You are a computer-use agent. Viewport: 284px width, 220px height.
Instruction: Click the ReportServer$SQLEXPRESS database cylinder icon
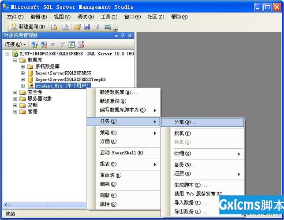pos(30,73)
